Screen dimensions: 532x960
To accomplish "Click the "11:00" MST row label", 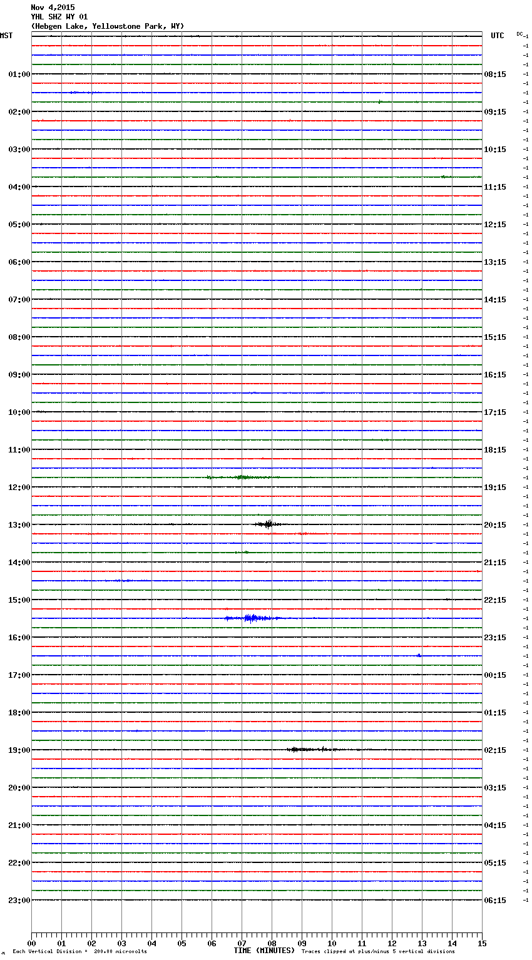I will pos(19,450).
